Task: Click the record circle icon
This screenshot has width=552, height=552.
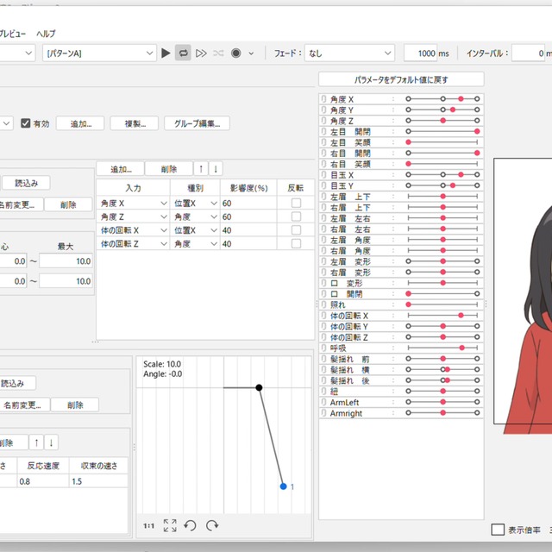Action: pos(235,53)
